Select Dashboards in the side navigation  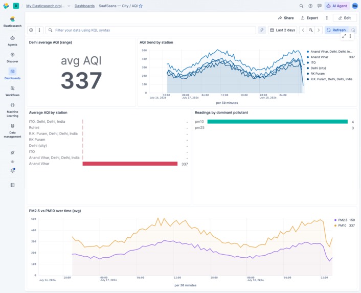pos(12,74)
